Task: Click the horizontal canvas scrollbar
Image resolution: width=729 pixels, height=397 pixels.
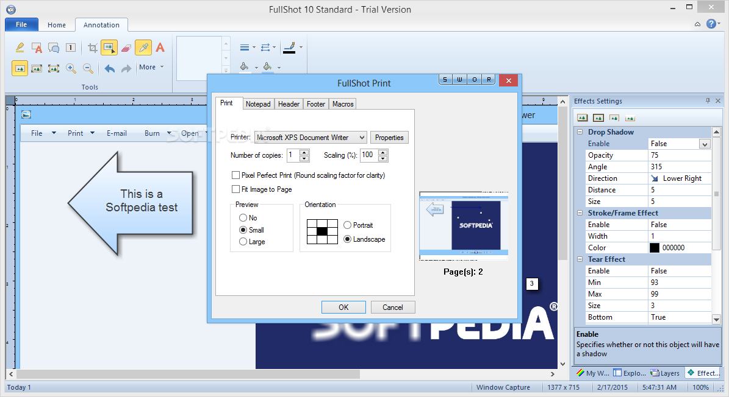Action: (188, 374)
